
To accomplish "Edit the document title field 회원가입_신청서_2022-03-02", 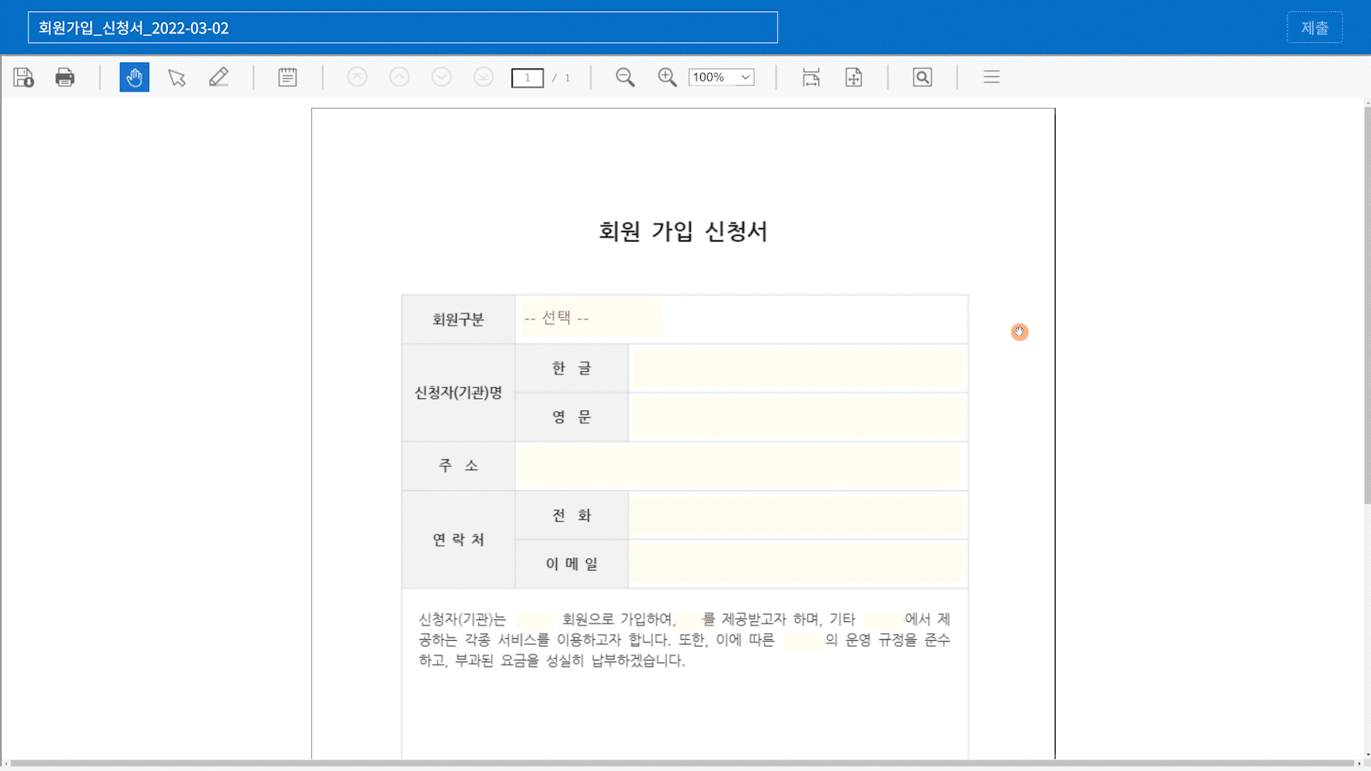I will (403, 27).
